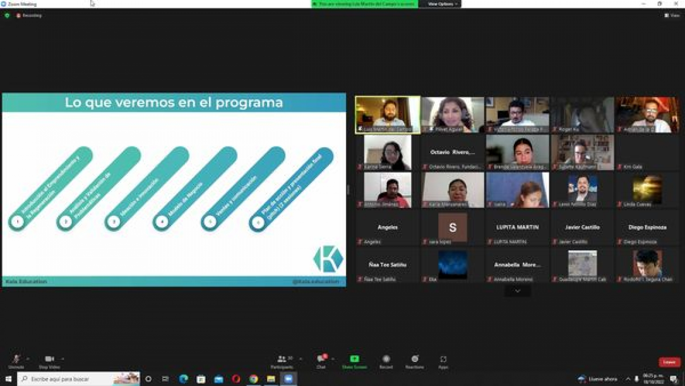The height and width of the screenshot is (386, 685).
Task: Click the green screen-viewing banner
Action: tap(365, 4)
